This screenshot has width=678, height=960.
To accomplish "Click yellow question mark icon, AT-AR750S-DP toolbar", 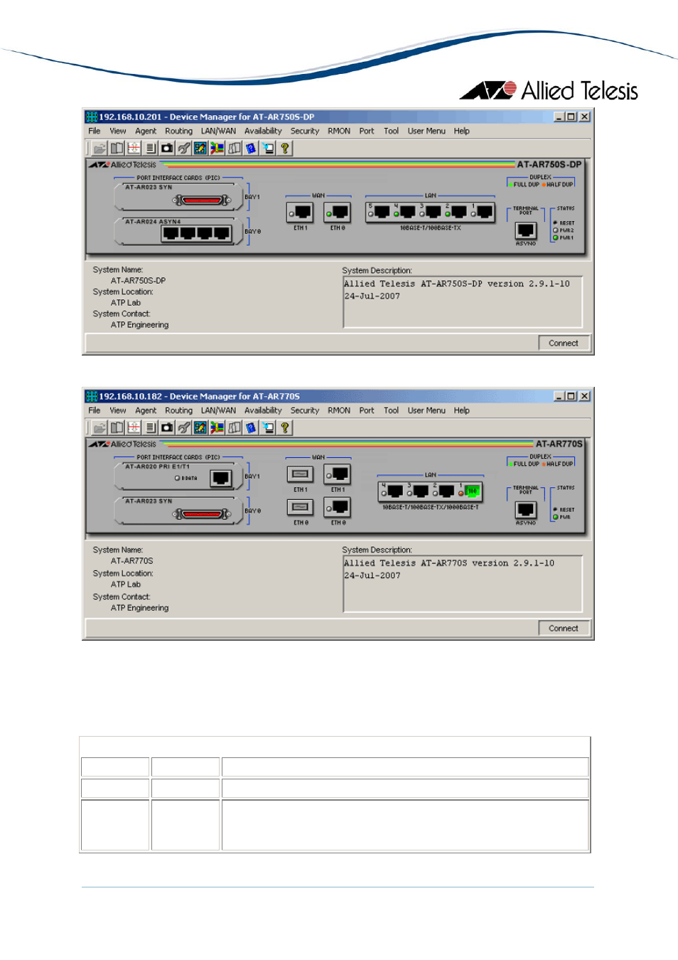I will [285, 148].
